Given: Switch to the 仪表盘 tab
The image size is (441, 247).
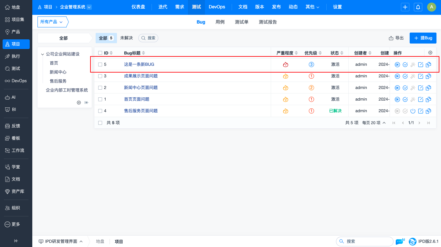Looking at the screenshot, I should point(138,7).
